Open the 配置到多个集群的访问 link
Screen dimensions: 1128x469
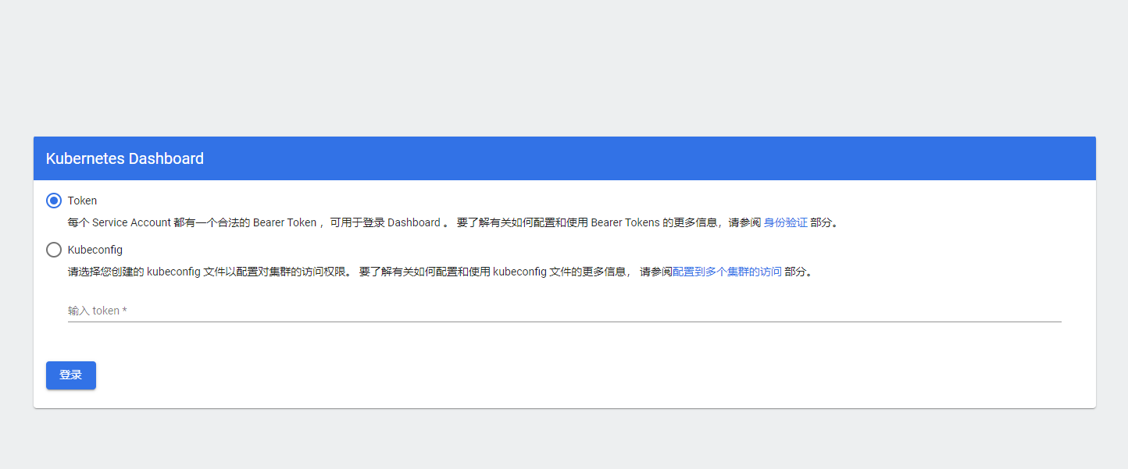(x=727, y=272)
